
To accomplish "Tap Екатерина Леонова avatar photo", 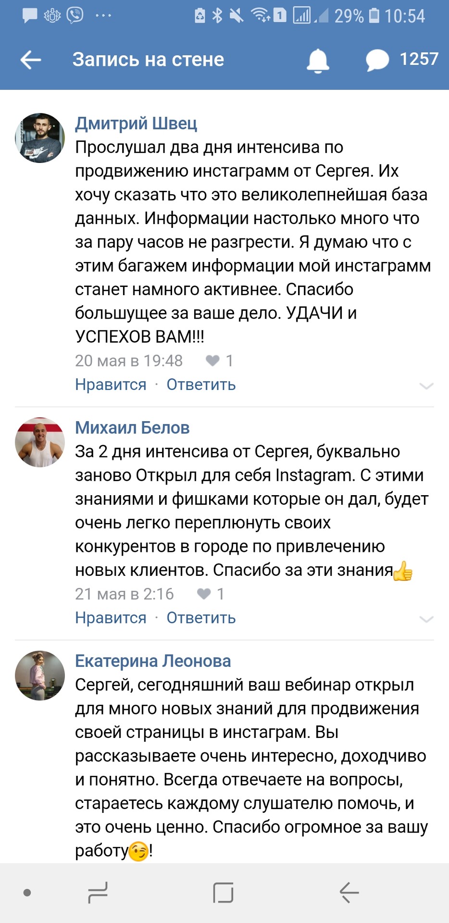I will pyautogui.click(x=40, y=675).
